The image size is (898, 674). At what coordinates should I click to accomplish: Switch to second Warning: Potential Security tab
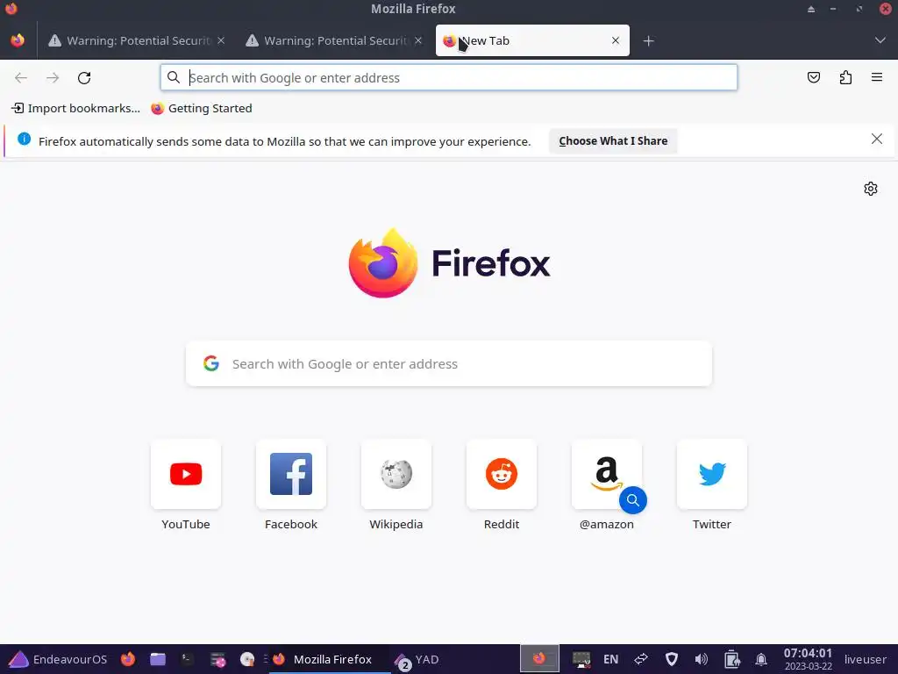point(334,40)
